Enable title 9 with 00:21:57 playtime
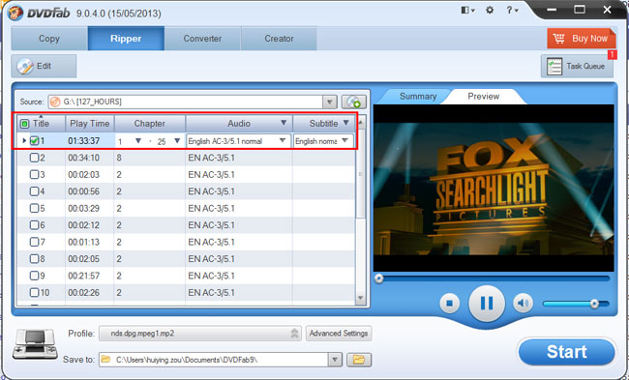The width and height of the screenshot is (629, 380). click(x=35, y=276)
